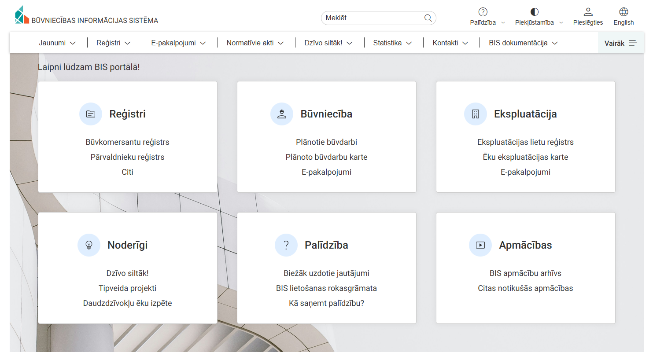Click the Reģistri folder icon
653x356 pixels.
(91, 114)
